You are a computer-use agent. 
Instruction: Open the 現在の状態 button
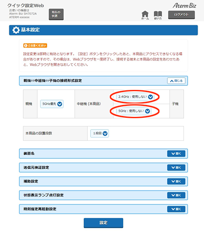56,14
